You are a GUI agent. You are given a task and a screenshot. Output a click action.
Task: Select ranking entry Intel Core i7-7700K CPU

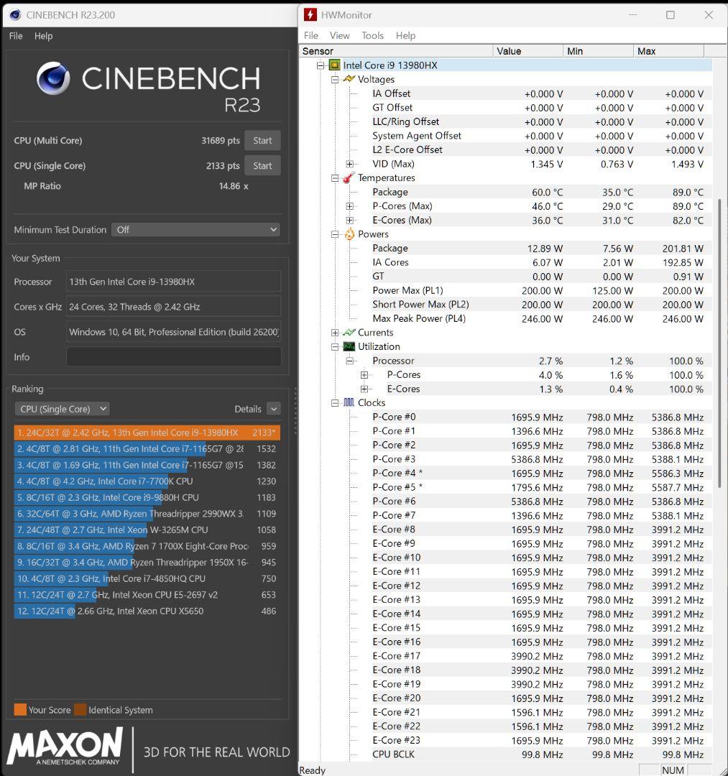147,481
